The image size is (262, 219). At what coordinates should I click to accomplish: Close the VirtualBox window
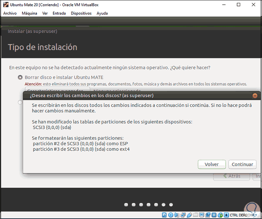(253, 5)
